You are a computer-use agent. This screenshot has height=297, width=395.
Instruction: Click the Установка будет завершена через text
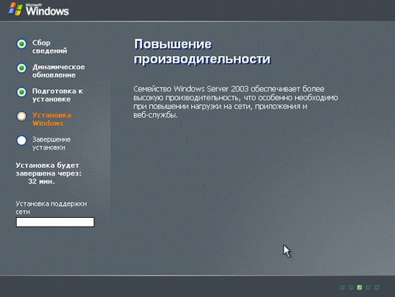pos(49,169)
